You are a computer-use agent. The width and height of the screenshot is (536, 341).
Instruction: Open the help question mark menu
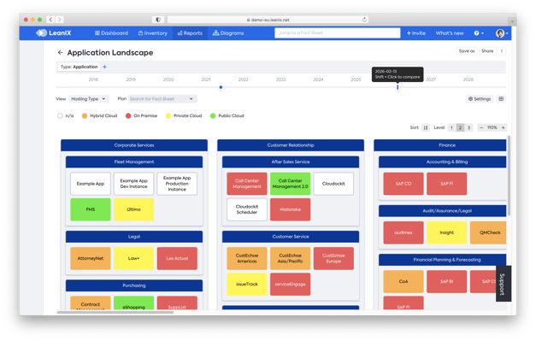tap(479, 33)
